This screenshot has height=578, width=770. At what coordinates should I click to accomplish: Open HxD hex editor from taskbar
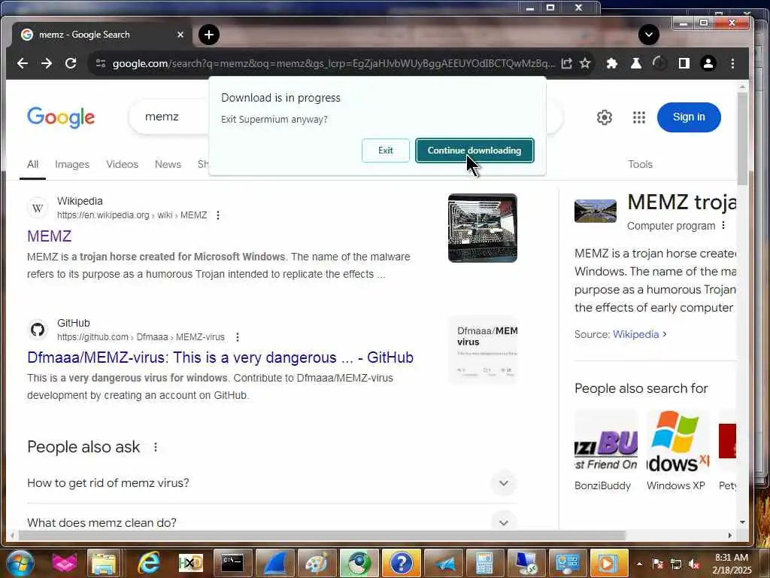pyautogui.click(x=190, y=563)
